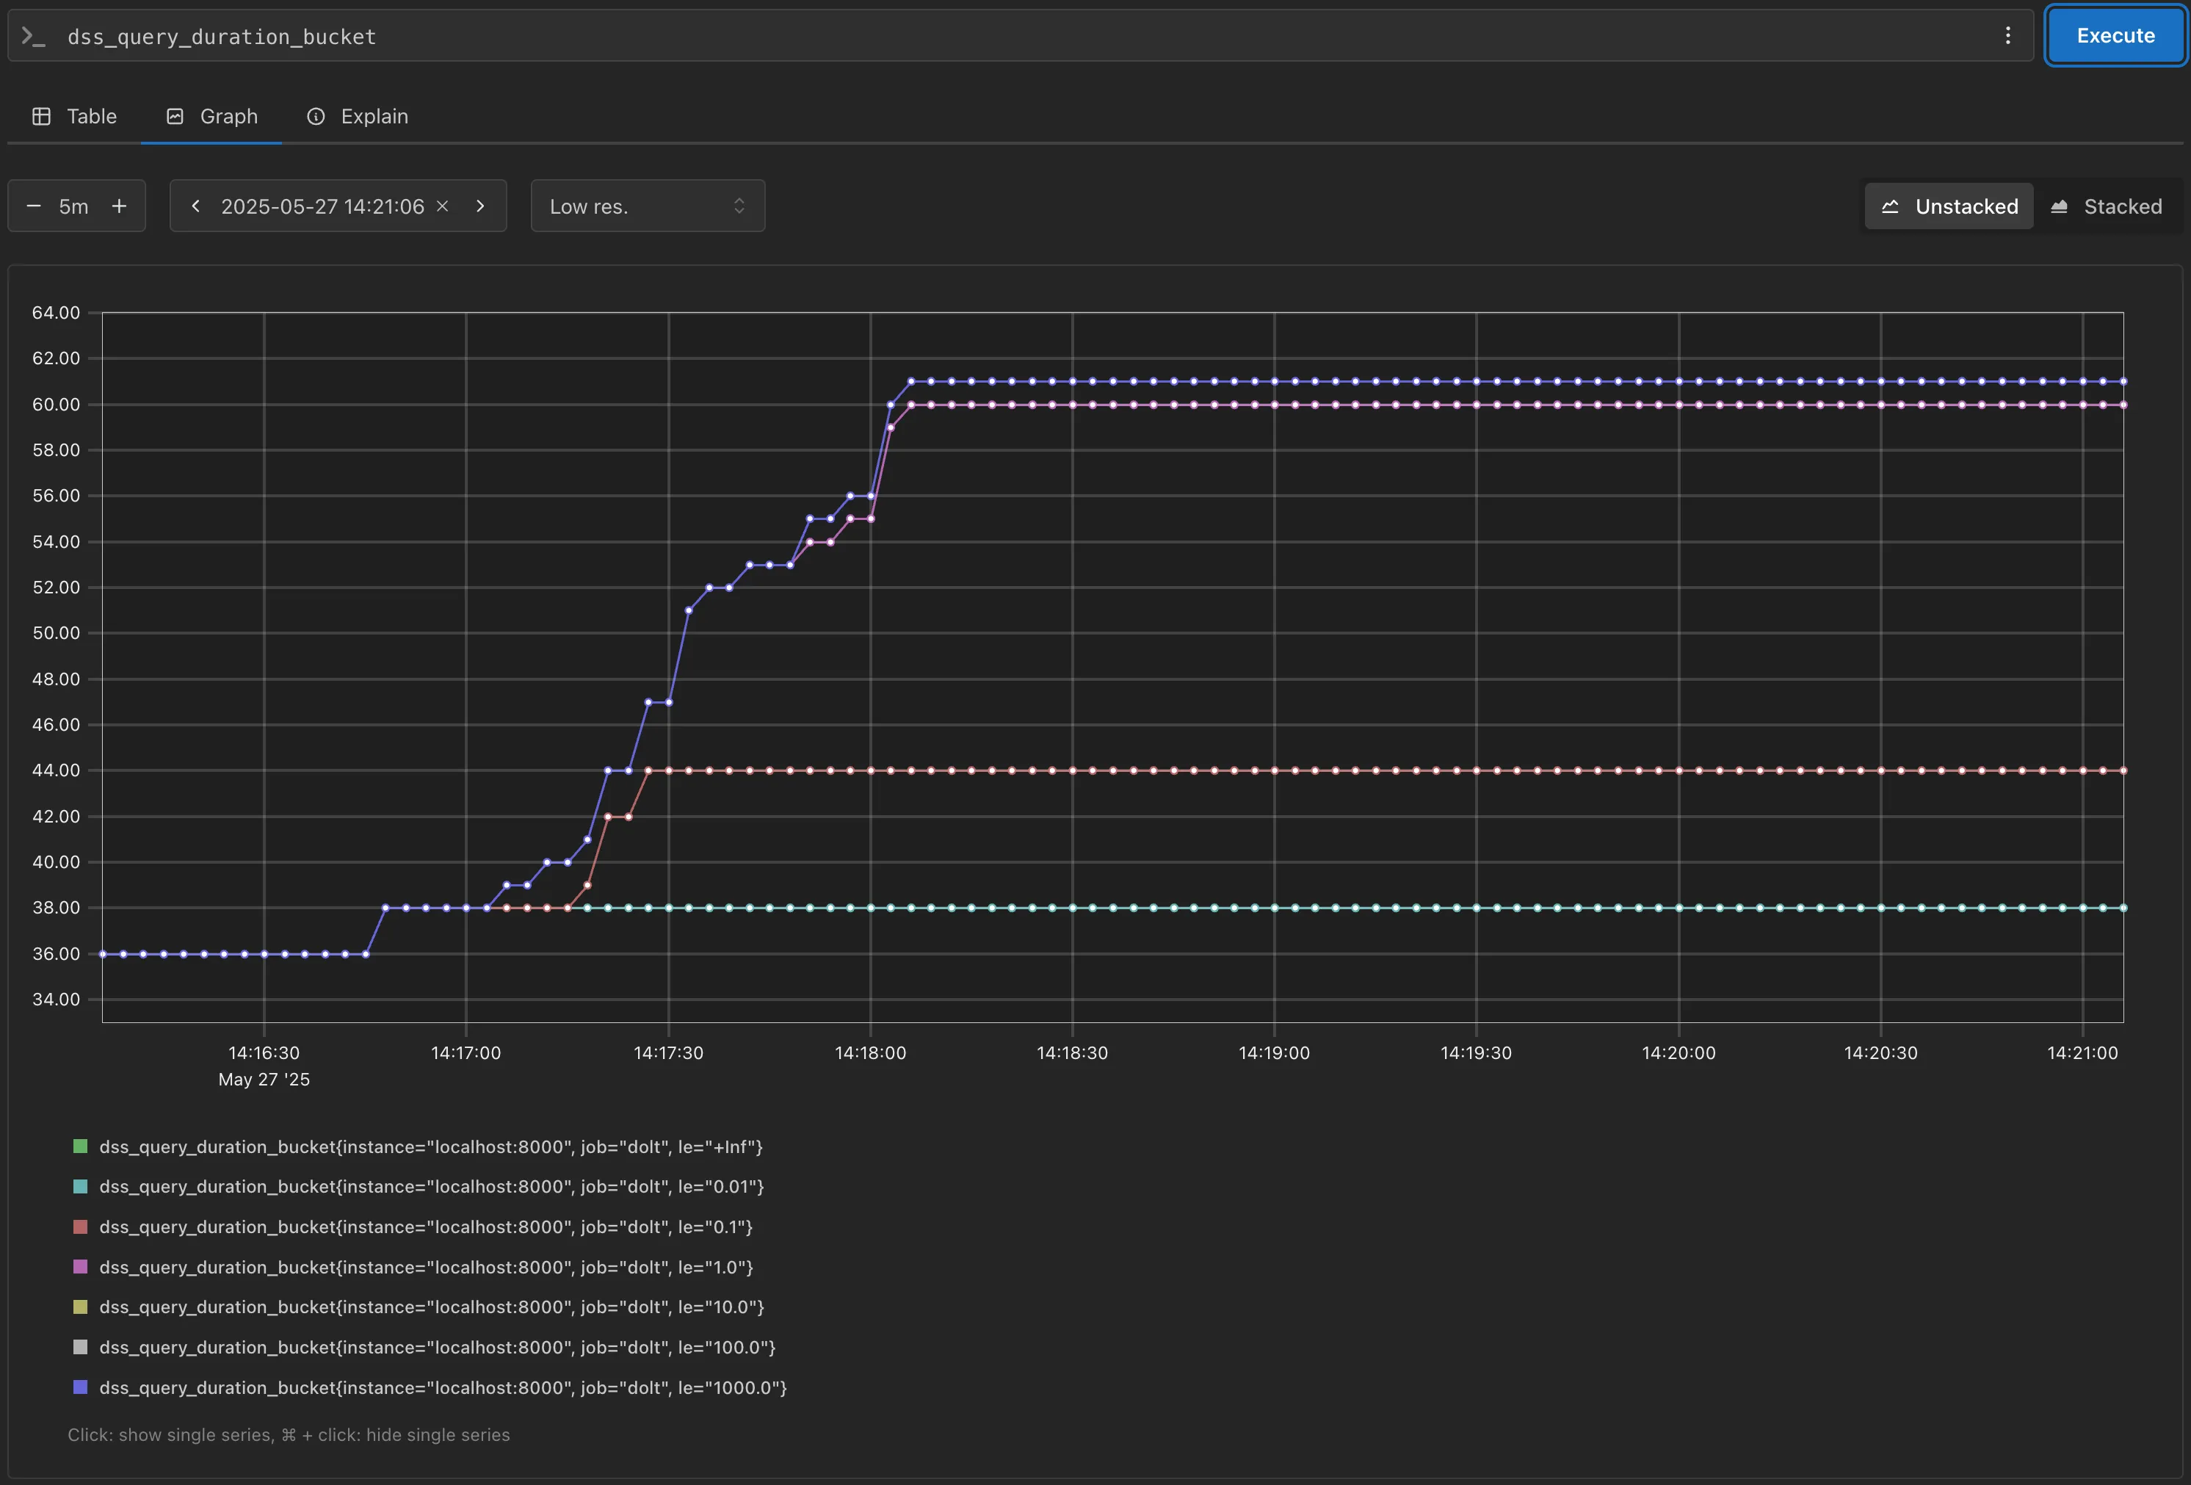Click the Explain info icon

coord(315,116)
